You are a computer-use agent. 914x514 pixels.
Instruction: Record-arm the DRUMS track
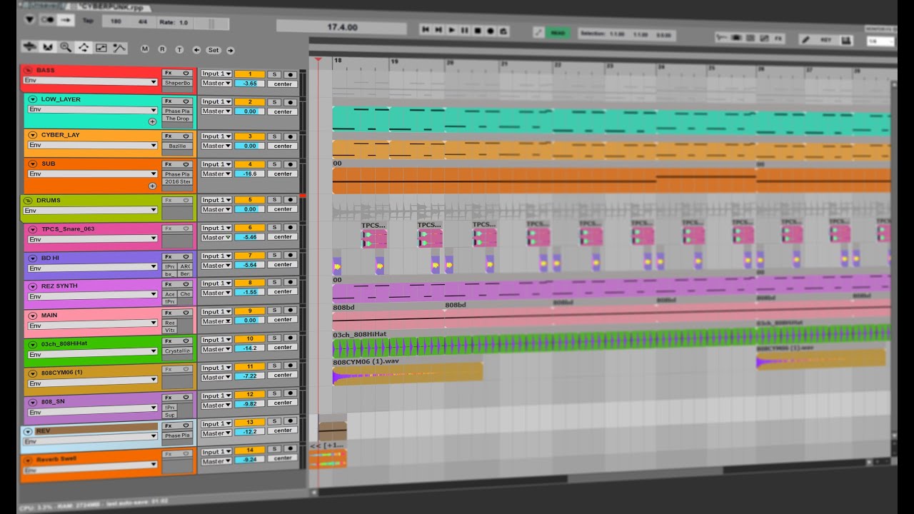(290, 201)
